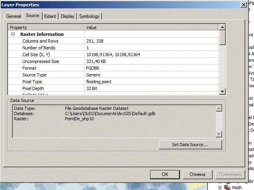Click the Data Type label
The width and height of the screenshot is (254, 190).
(x=25, y=108)
